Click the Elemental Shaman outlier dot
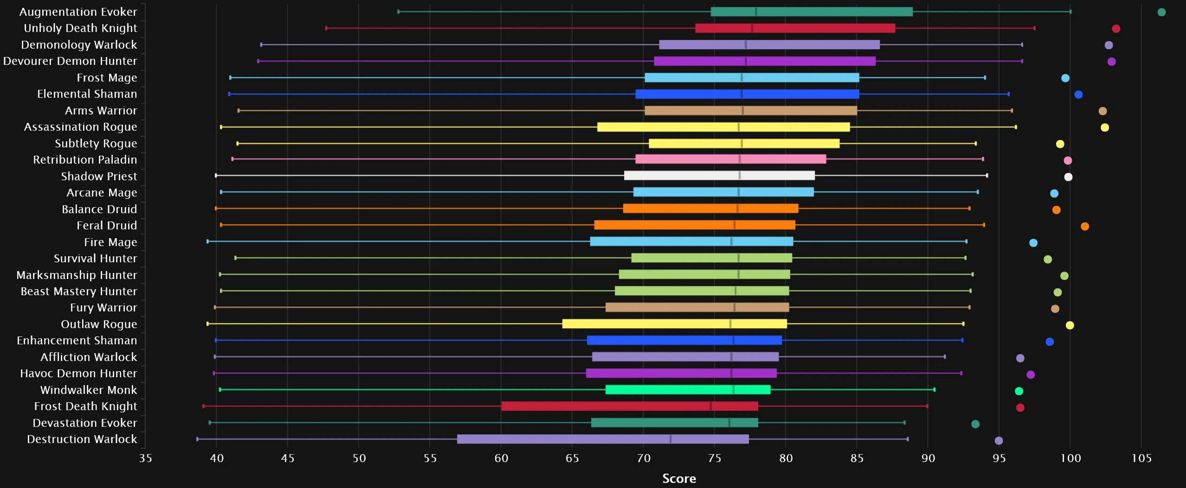 click(1078, 95)
